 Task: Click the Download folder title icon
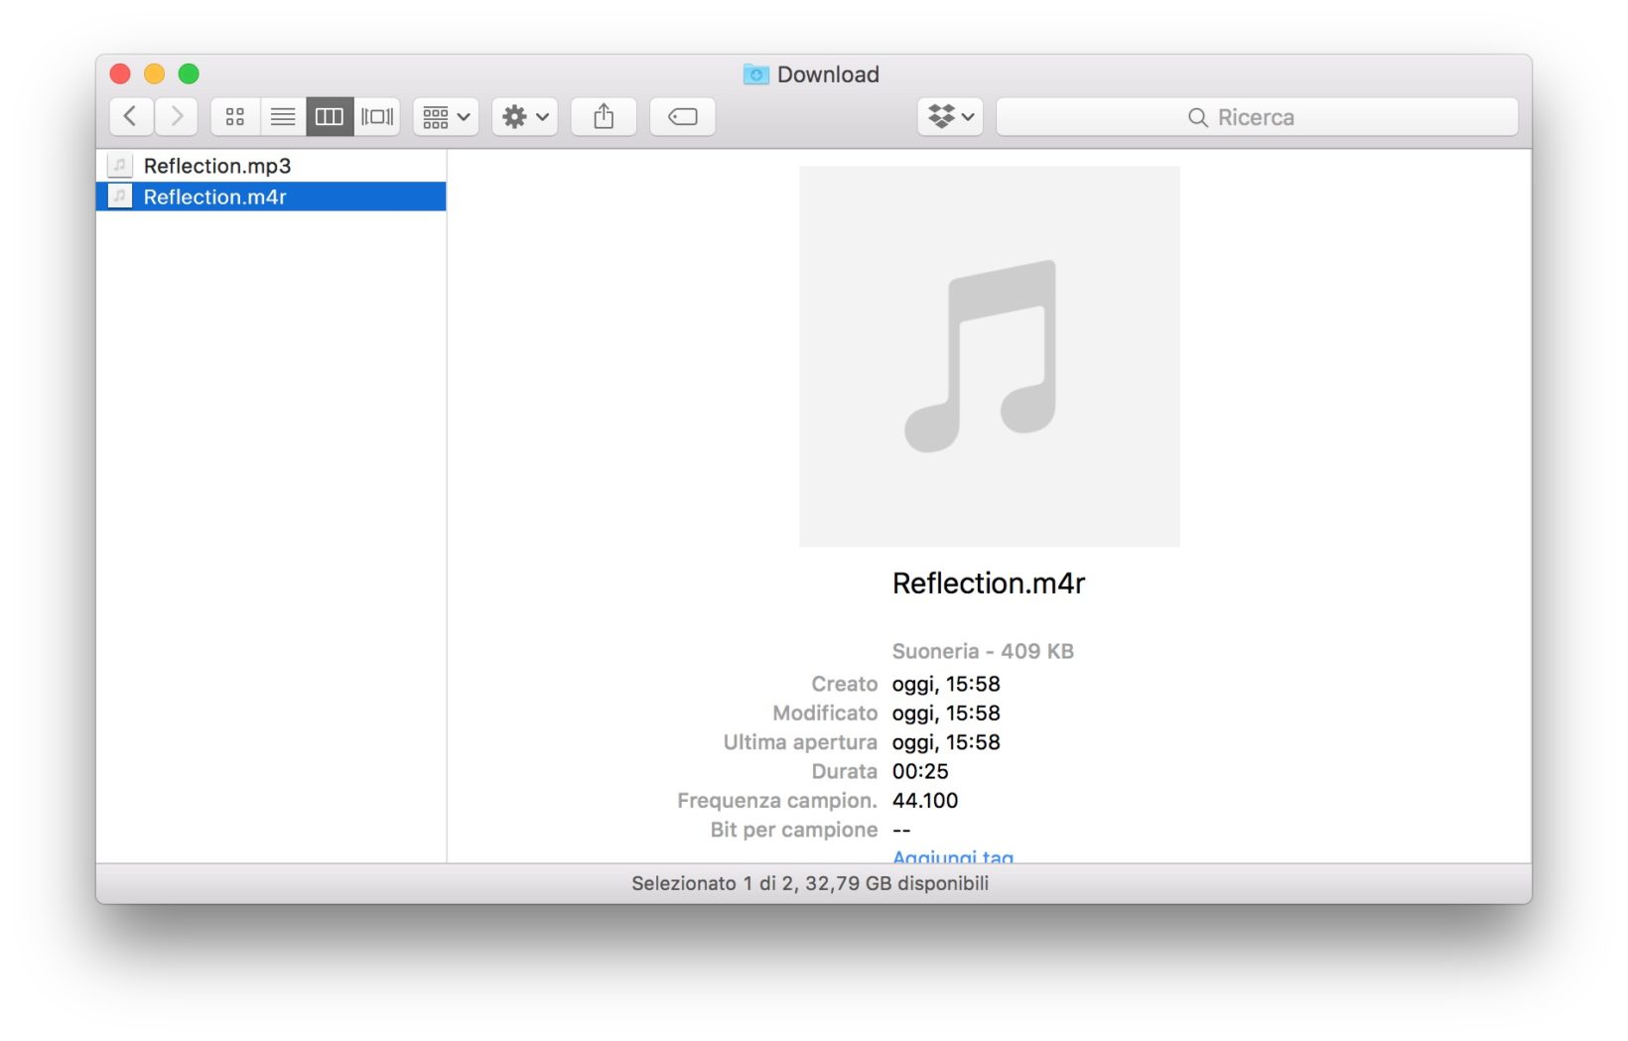(x=756, y=74)
